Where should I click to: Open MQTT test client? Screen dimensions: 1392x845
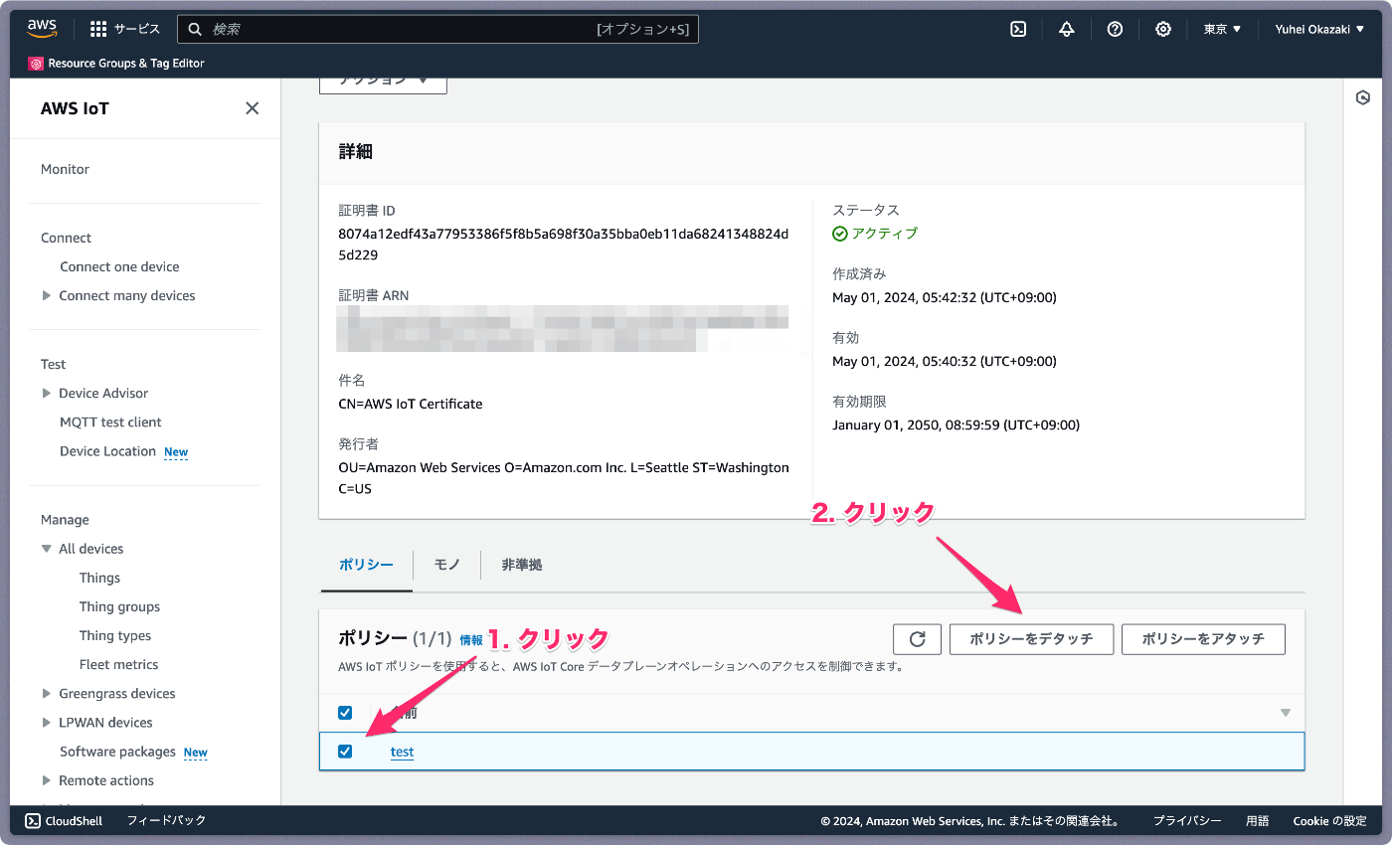(110, 422)
